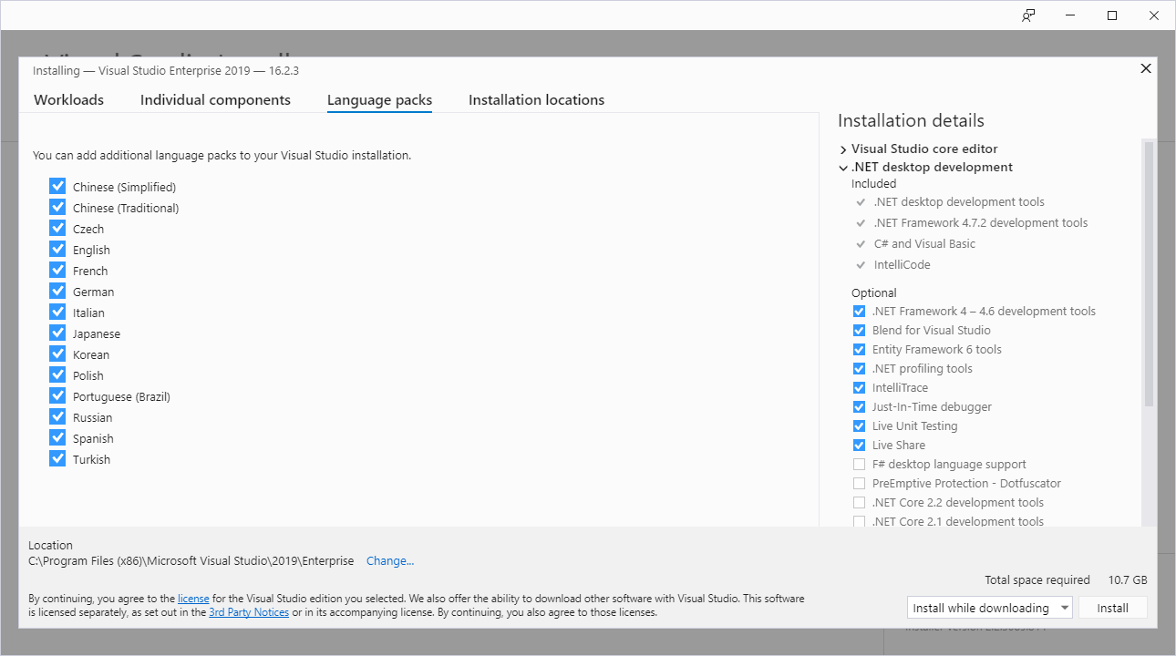This screenshot has width=1176, height=656.
Task: Check .NET Core 2.2 development tools
Action: point(859,503)
